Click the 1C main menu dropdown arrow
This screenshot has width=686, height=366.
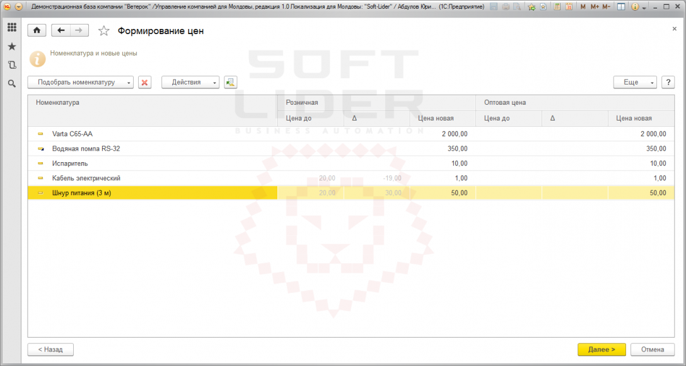click(18, 7)
